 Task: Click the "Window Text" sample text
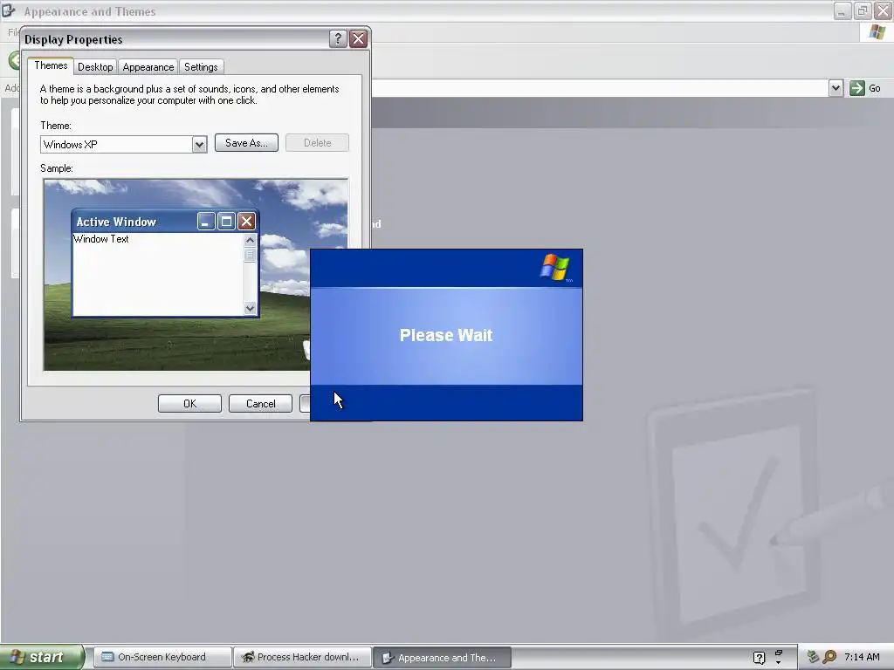coord(101,239)
